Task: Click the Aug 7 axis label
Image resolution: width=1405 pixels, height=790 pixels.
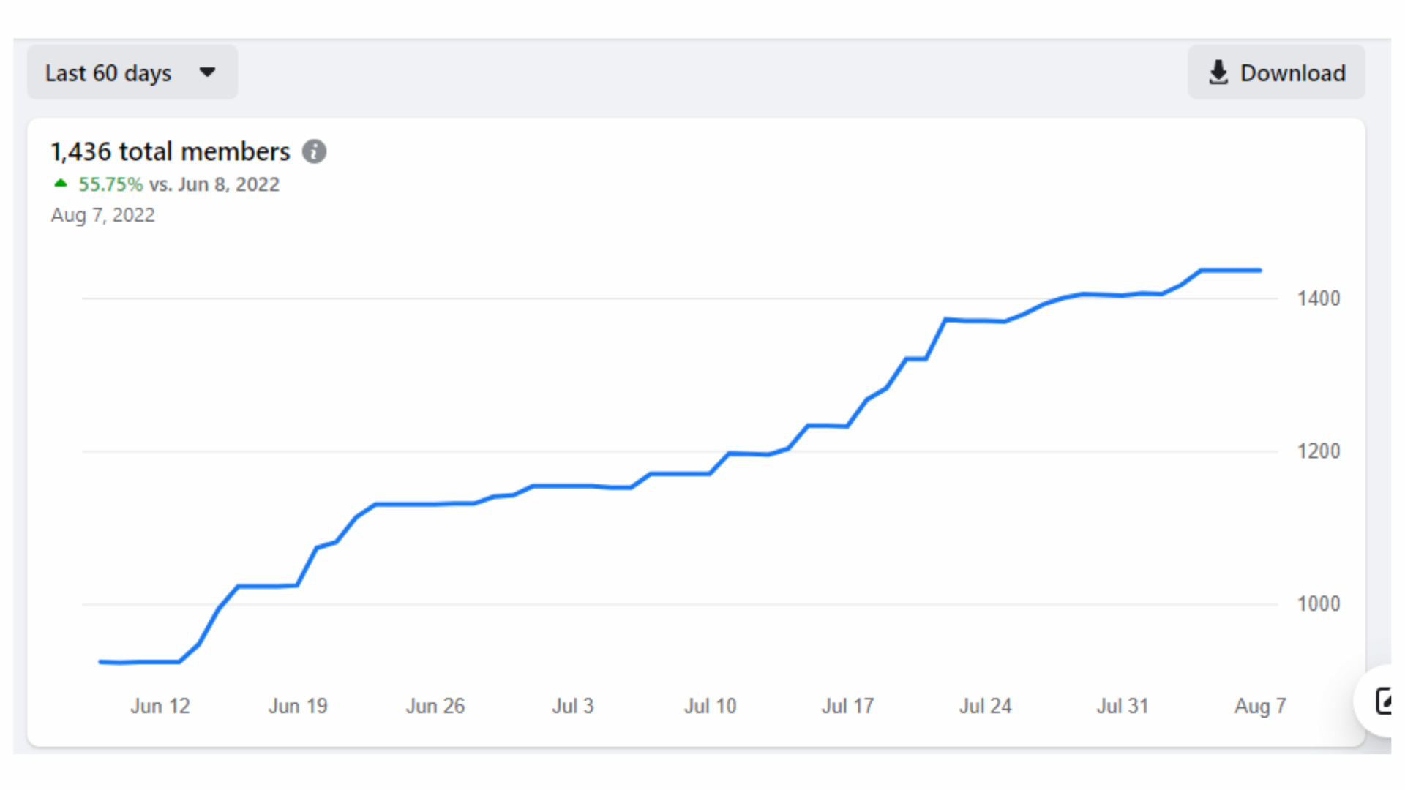Action: (x=1260, y=706)
